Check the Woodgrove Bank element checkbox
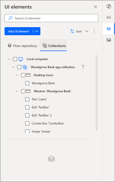Viewport: 115px width, 182px height. coord(27,83)
